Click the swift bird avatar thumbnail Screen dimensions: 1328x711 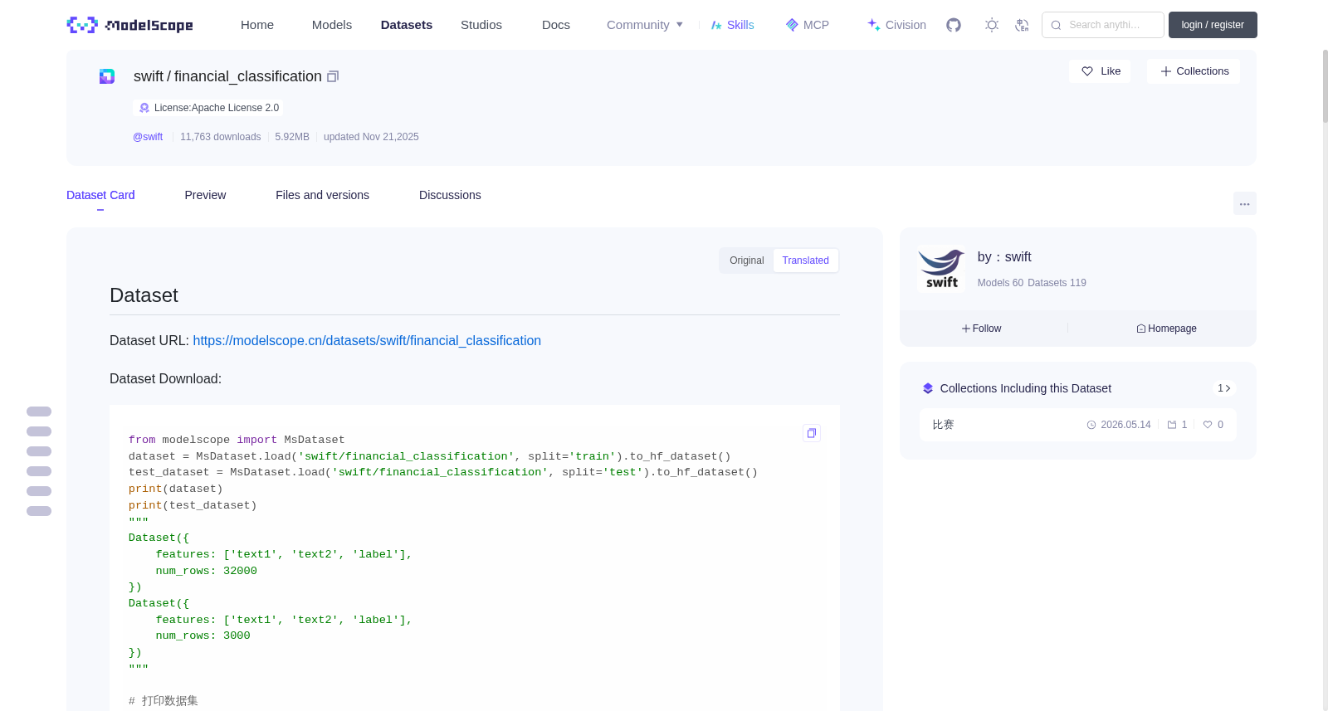[942, 269]
